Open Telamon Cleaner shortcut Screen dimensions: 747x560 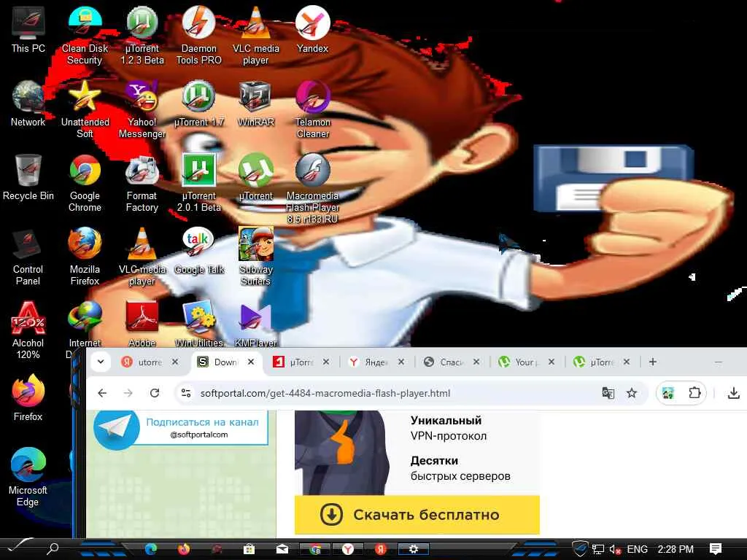[312, 109]
